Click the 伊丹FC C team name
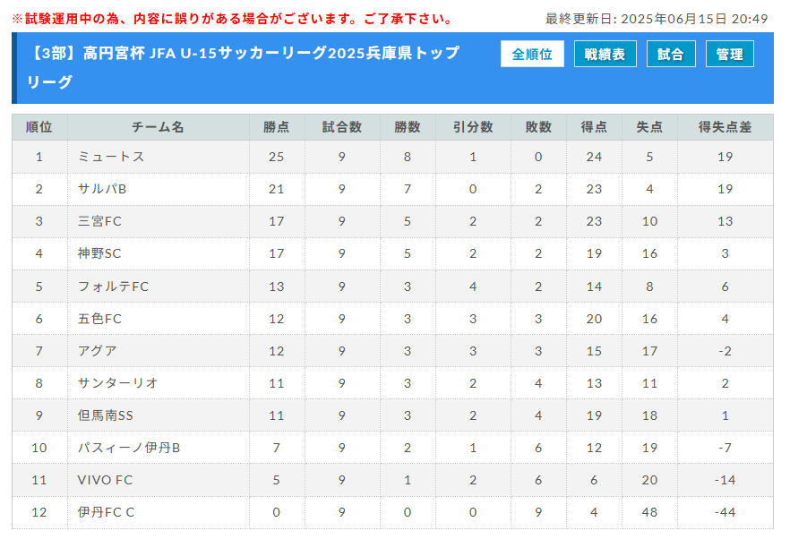Viewport: 790px width, 539px height. [107, 512]
